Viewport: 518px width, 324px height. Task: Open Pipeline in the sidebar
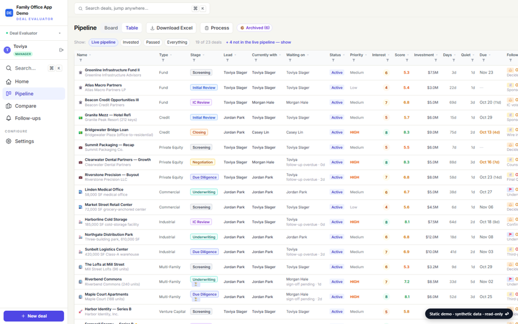[34, 94]
